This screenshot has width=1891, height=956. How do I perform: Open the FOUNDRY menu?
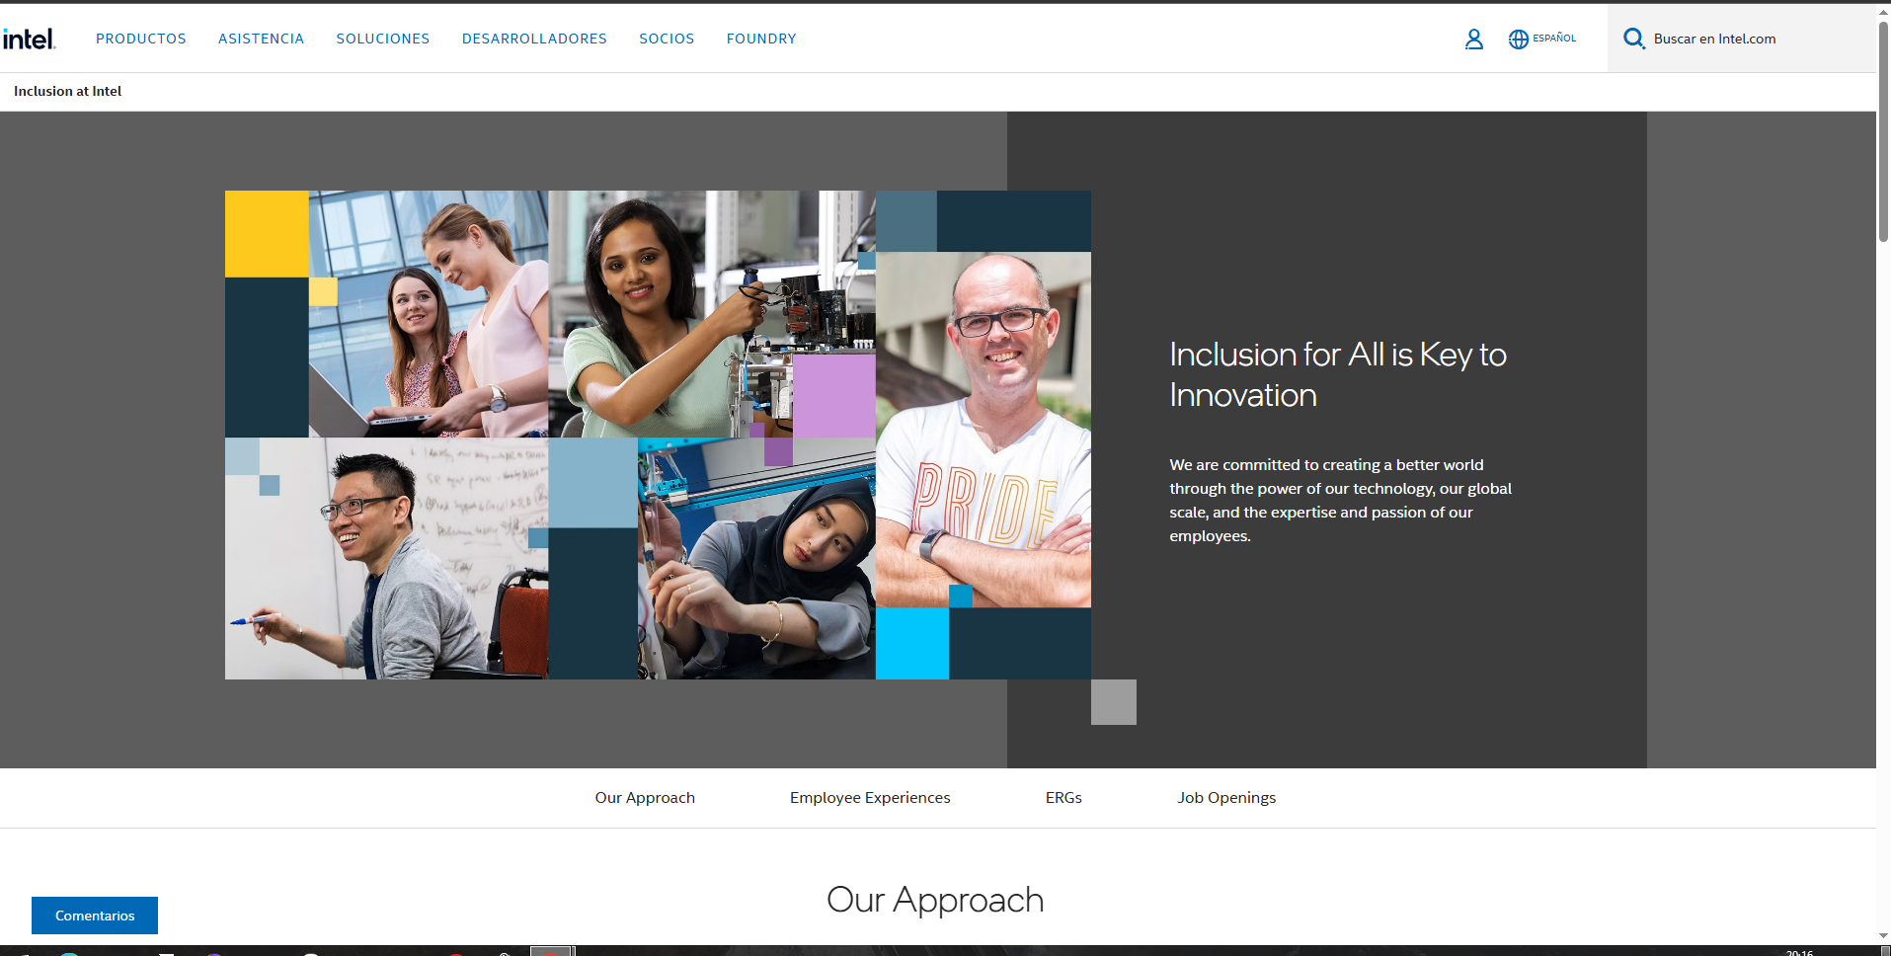pos(761,39)
